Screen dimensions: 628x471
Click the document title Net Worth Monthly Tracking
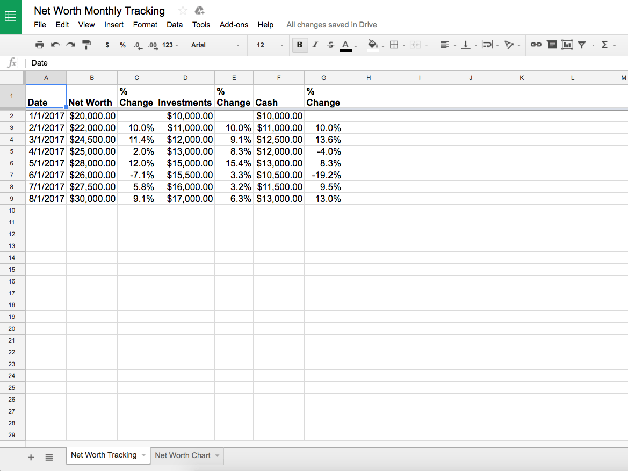coord(99,11)
